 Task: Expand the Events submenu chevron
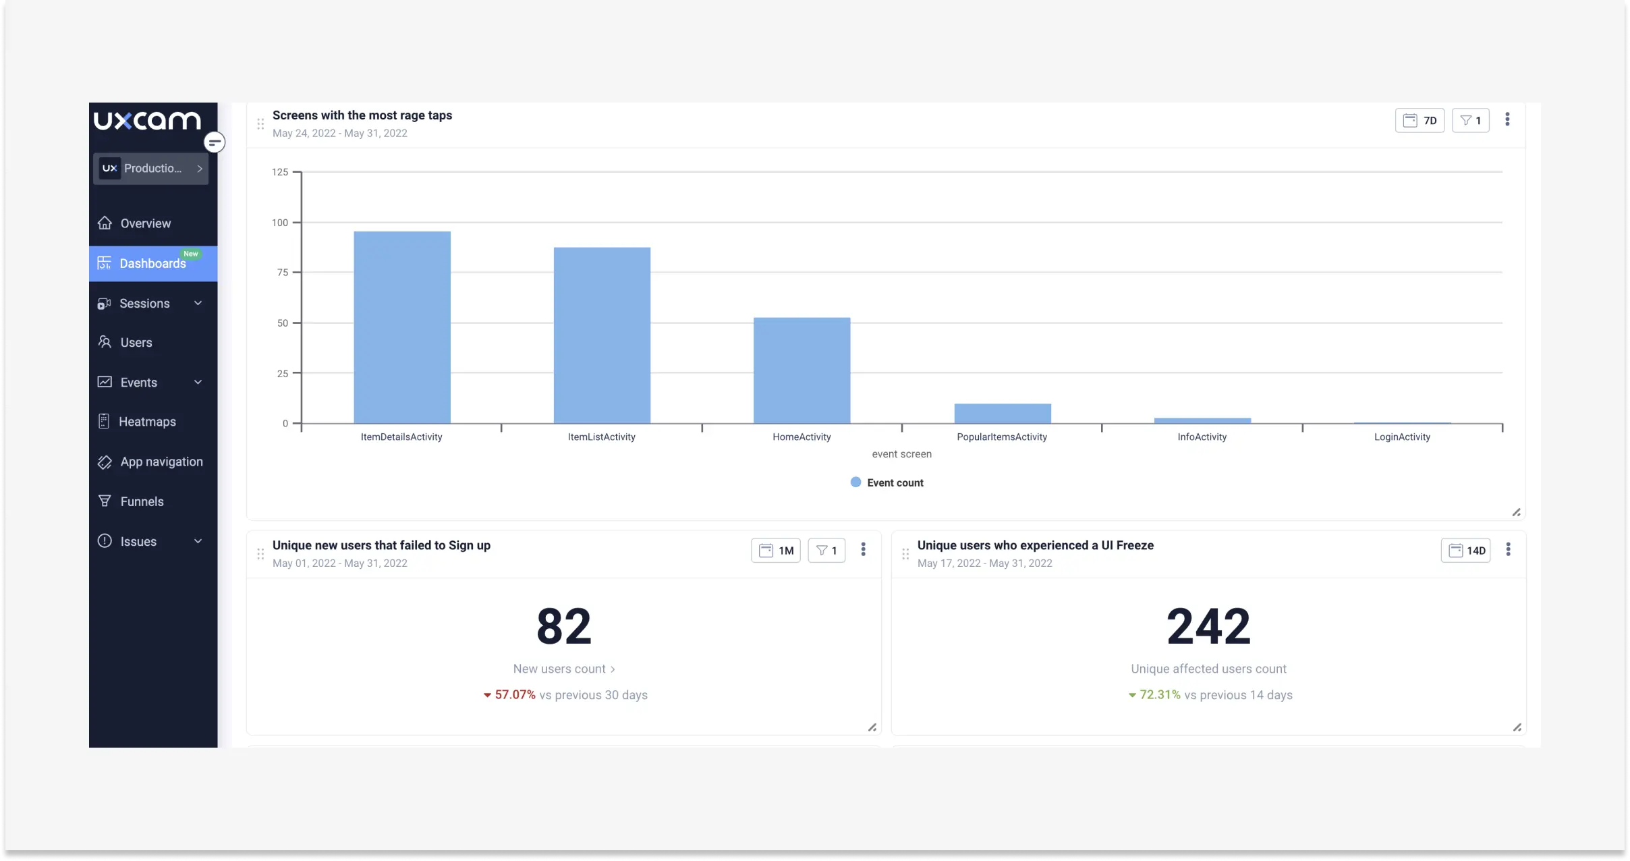(198, 383)
